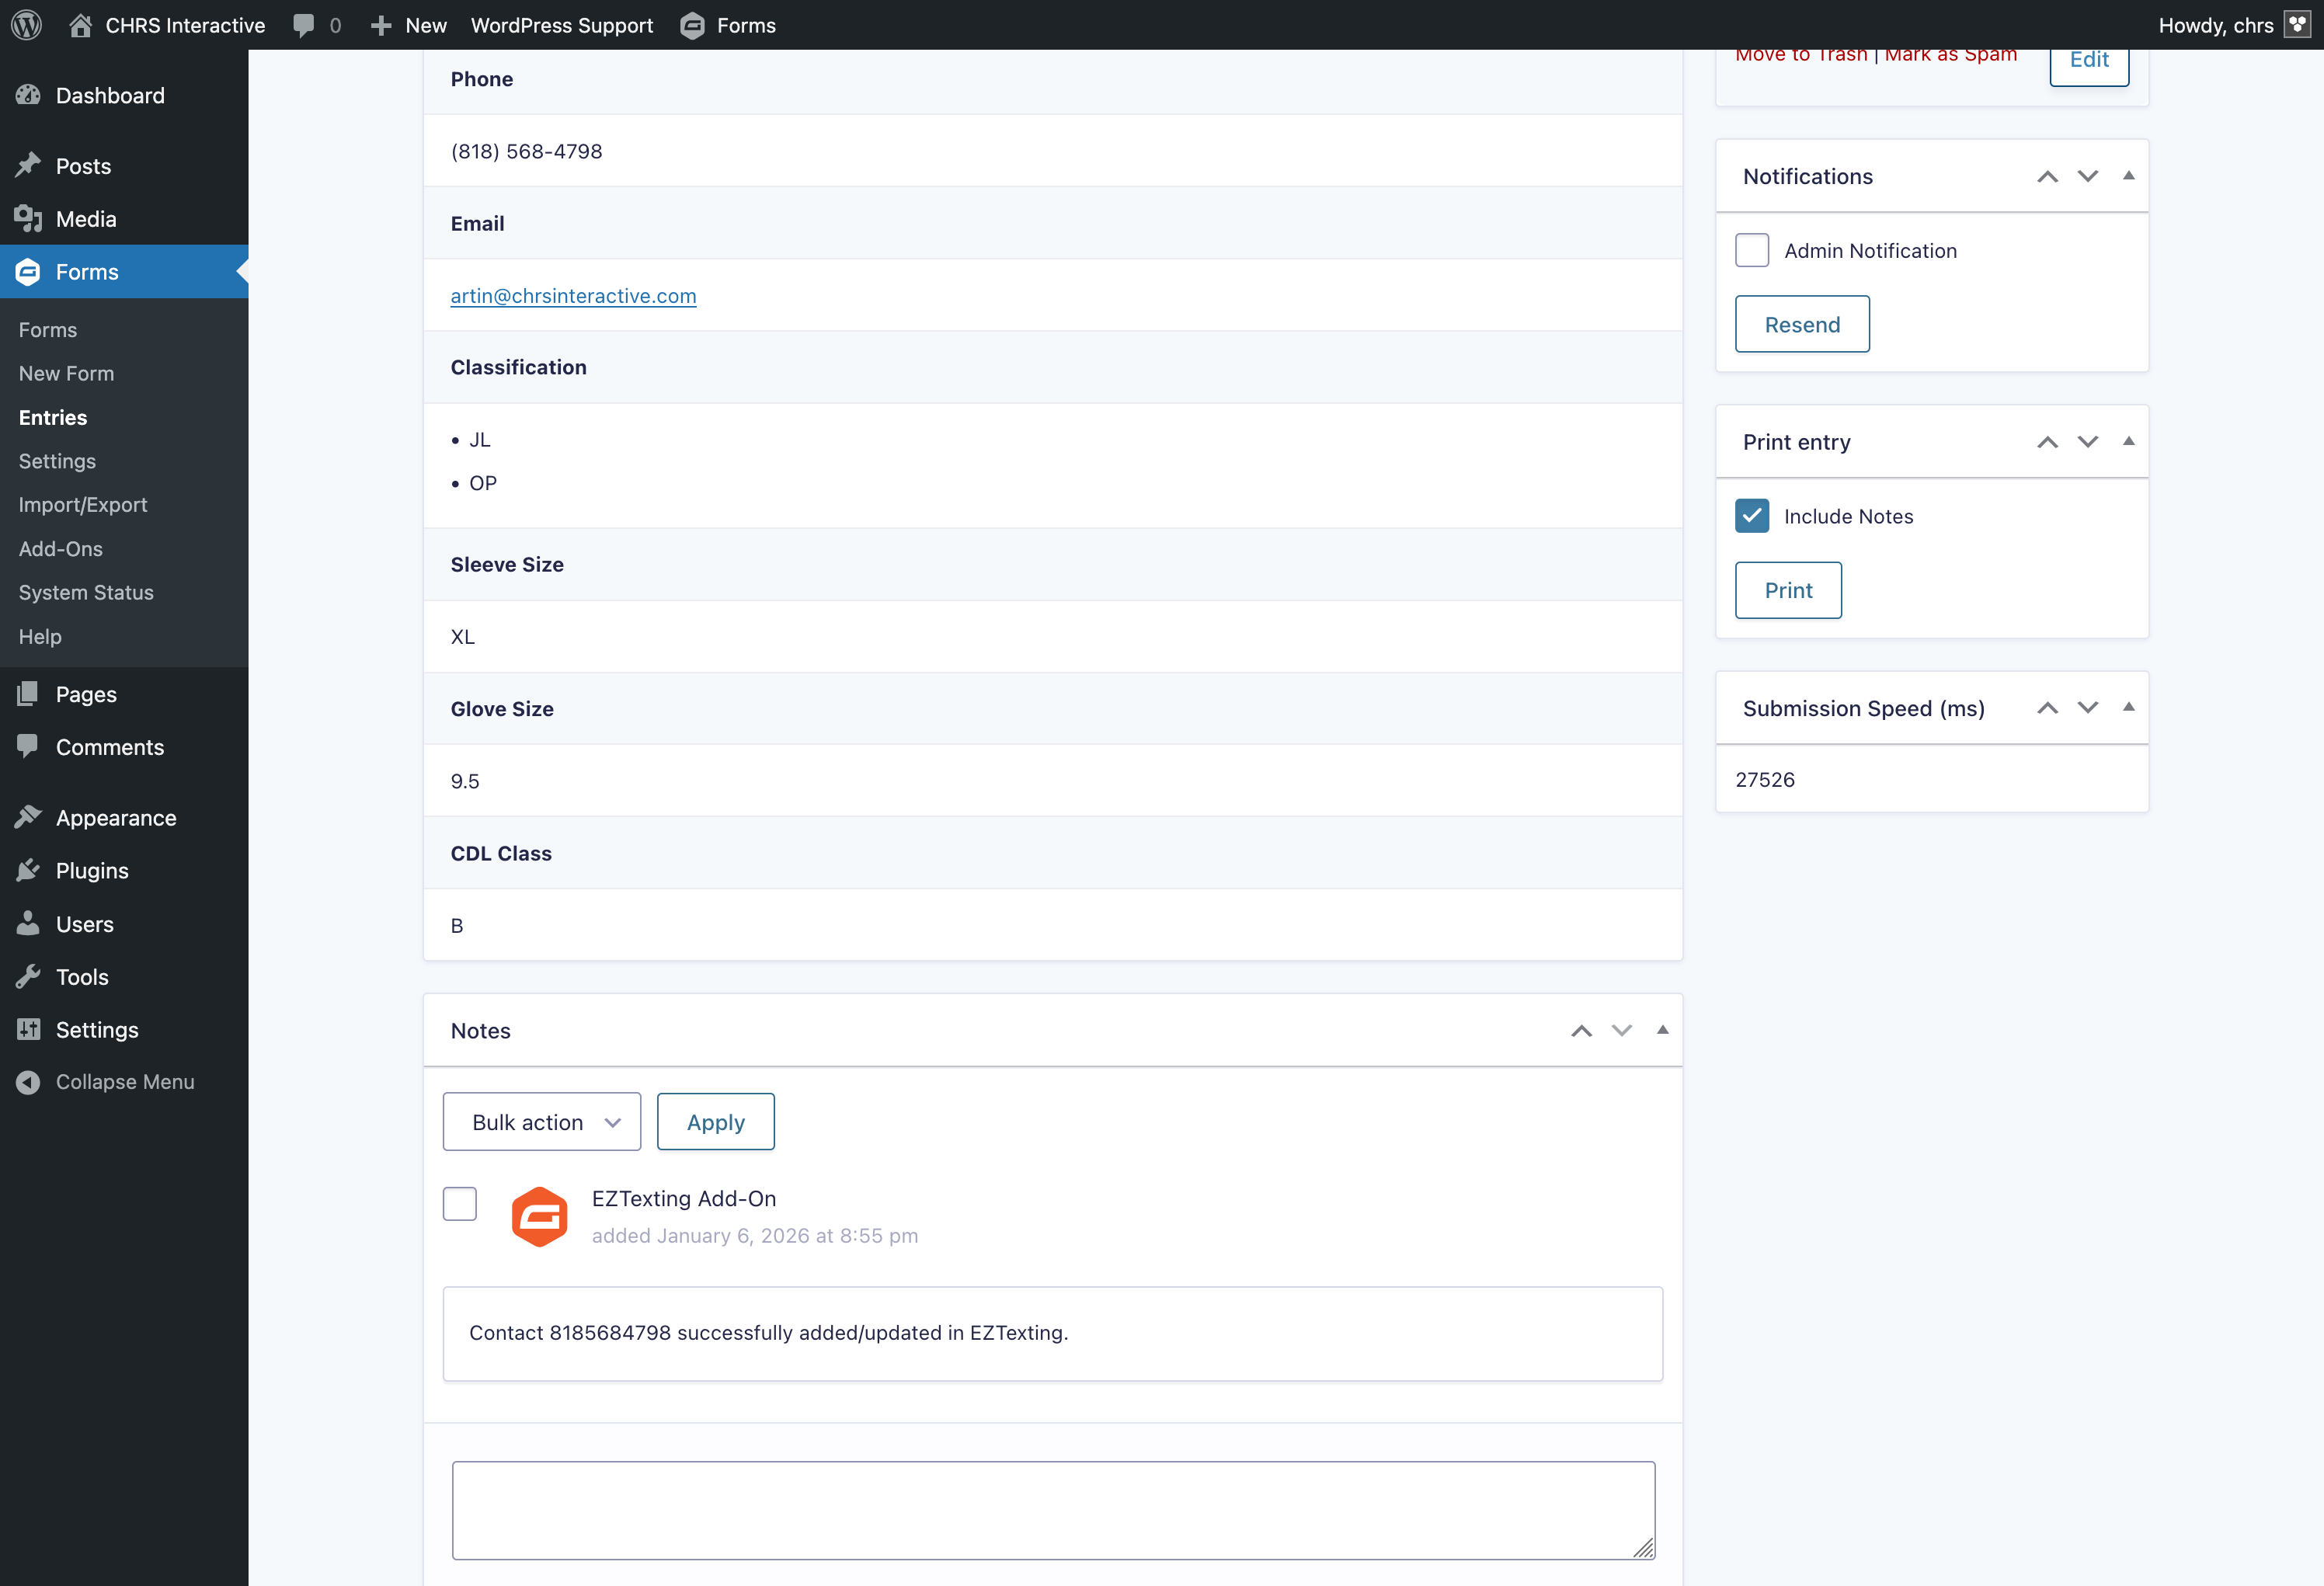Click the Appearance paintbrush icon
Viewport: 2324px width, 1586px height.
pos(29,817)
